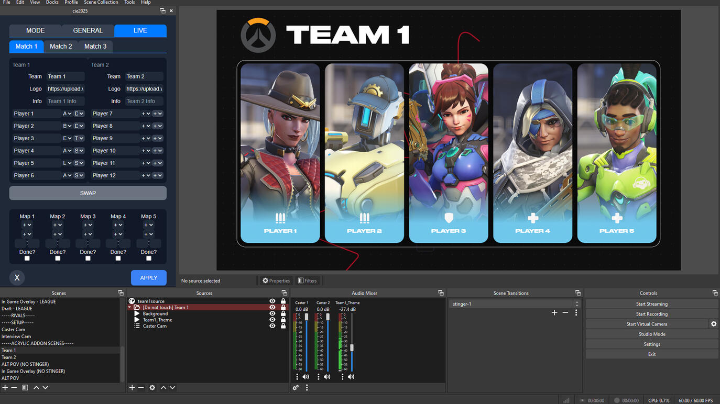The image size is (720, 404).
Task: Click Team 1 name input field
Action: (66, 76)
